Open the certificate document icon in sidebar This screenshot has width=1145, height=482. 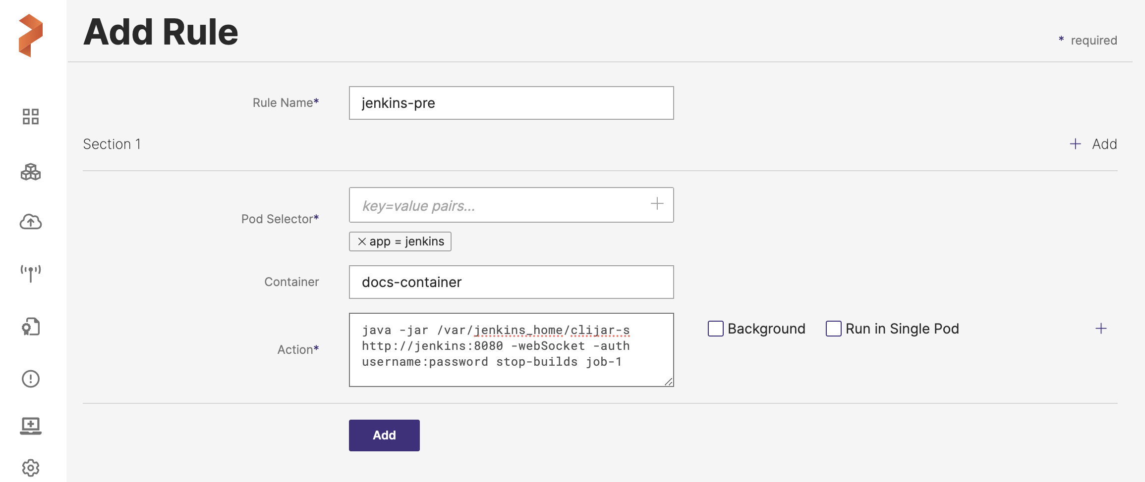point(31,327)
